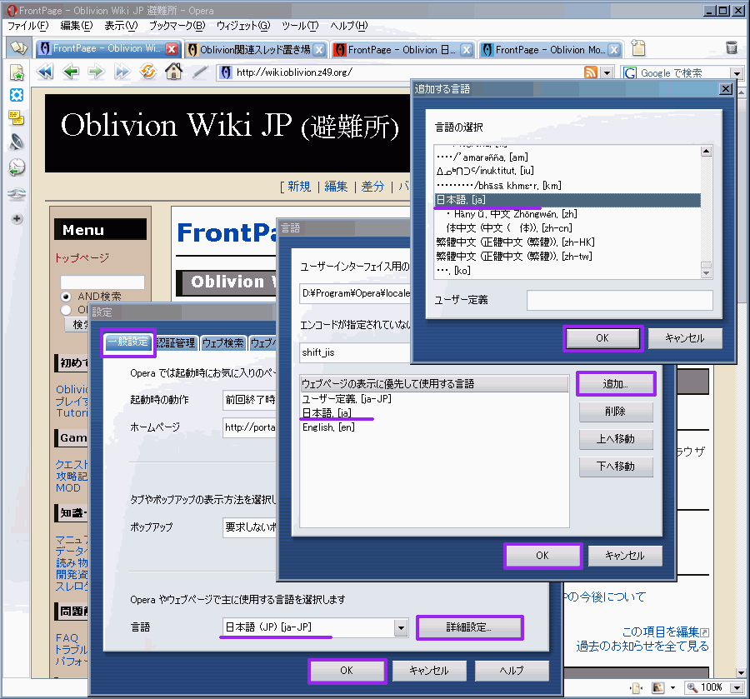The width and height of the screenshot is (750, 699).
Task: Click the Back arrow navigation icon
Action: (x=71, y=72)
